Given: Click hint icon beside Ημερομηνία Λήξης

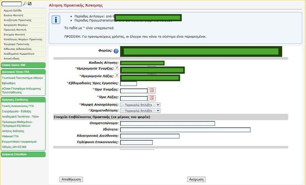Looking at the screenshot, I should [117, 76].
